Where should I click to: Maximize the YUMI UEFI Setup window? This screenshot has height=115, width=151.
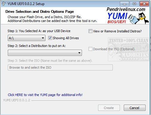coord(134,4)
